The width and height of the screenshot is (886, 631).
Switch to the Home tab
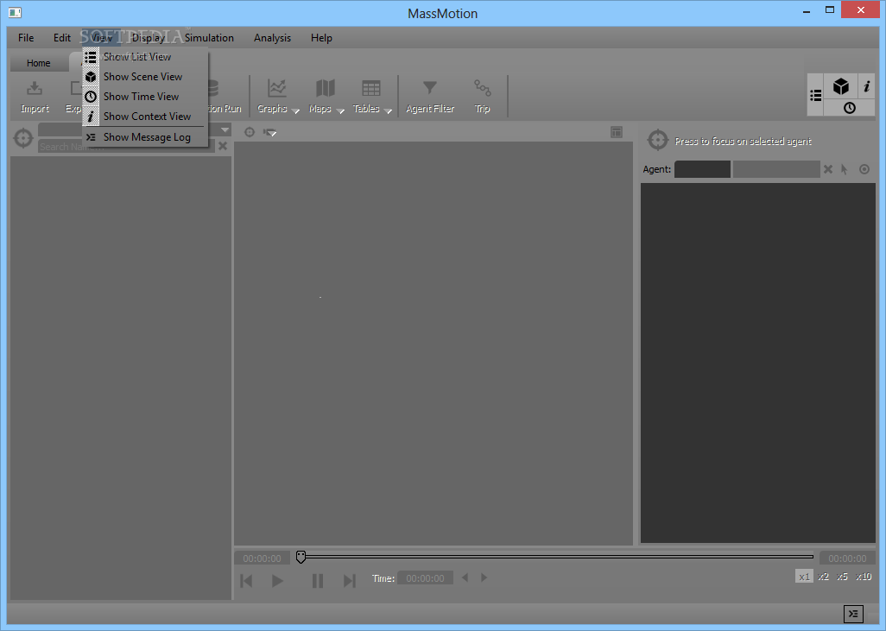[38, 63]
